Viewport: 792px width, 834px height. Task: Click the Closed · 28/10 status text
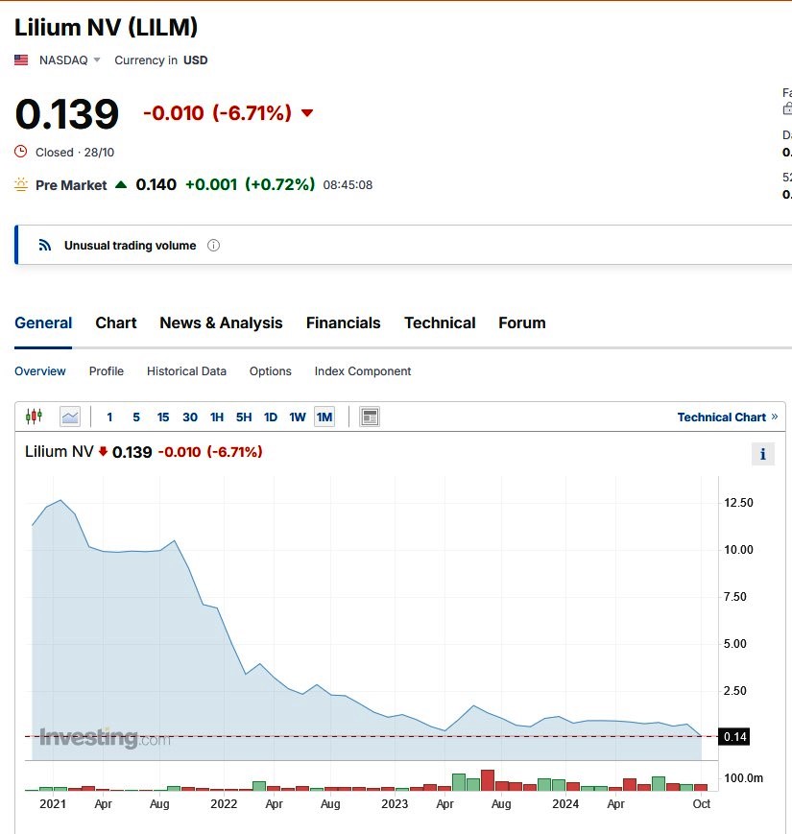(75, 153)
